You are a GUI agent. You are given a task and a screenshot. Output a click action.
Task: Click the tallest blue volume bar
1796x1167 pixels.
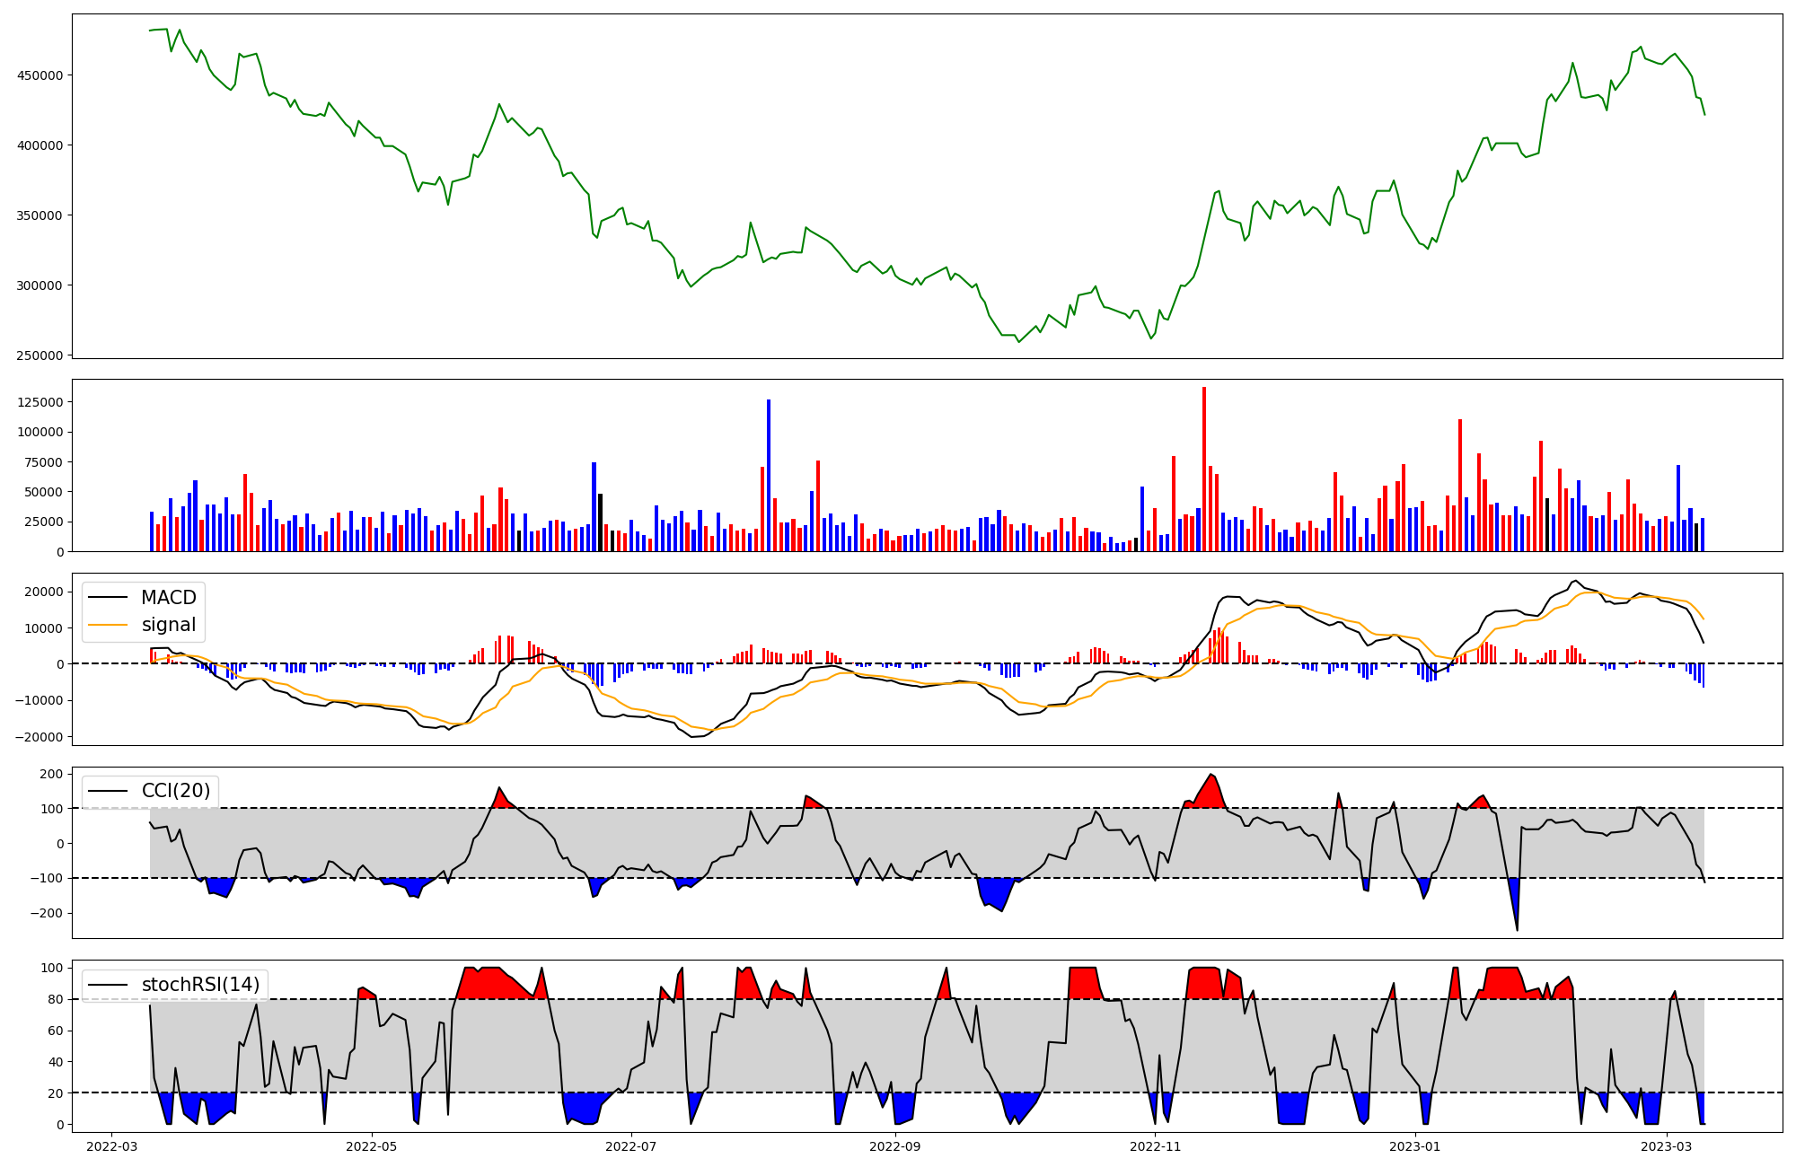click(x=769, y=476)
